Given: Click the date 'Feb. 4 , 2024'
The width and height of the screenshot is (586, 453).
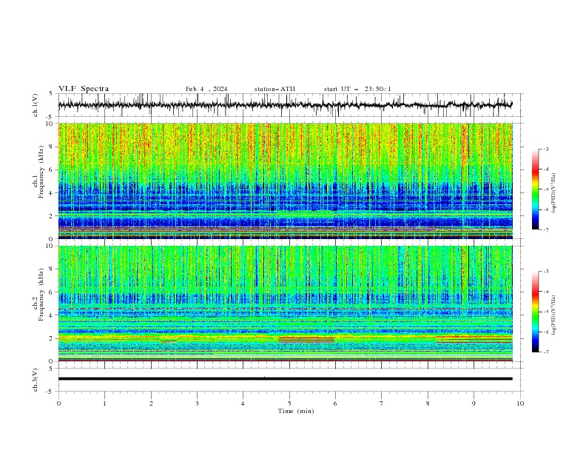Looking at the screenshot, I should pyautogui.click(x=206, y=89).
